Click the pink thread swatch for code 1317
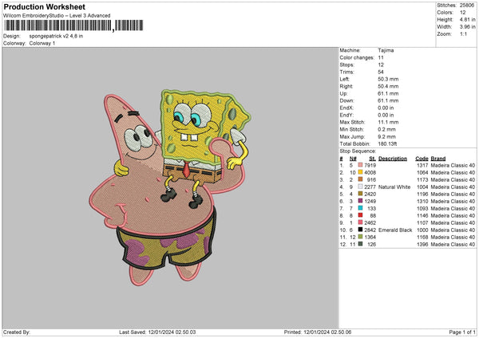Image resolution: width=479 pixels, height=338 pixels. pyautogui.click(x=360, y=165)
